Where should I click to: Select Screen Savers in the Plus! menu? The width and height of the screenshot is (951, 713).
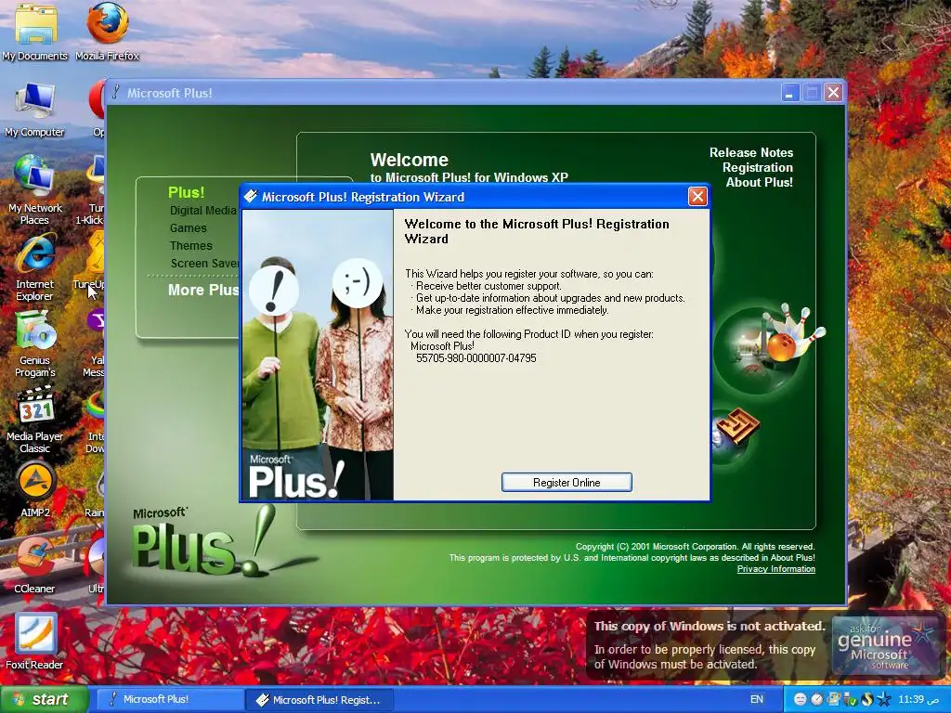[x=205, y=263]
